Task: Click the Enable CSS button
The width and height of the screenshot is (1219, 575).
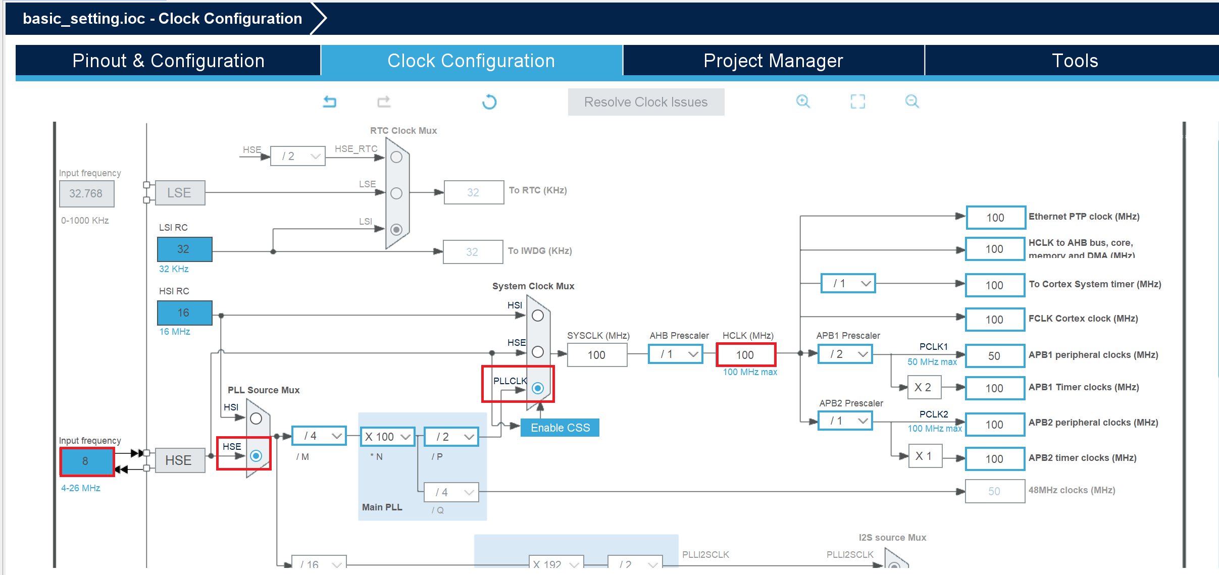Action: [x=560, y=428]
